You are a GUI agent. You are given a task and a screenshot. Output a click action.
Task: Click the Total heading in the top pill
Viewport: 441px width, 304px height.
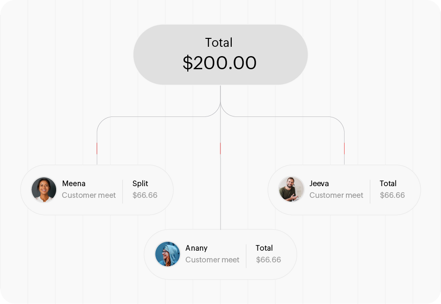[x=219, y=43]
